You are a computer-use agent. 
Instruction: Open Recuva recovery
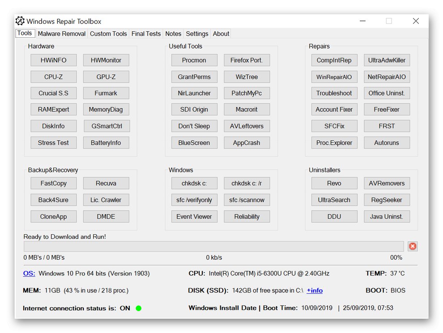106,183
